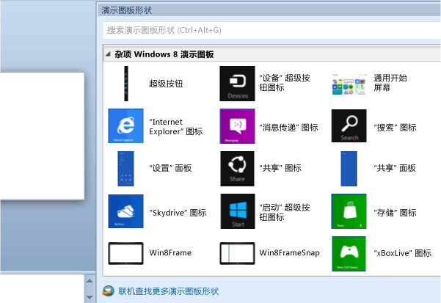Choose the 设置 settings panel shape

pyautogui.click(x=125, y=169)
